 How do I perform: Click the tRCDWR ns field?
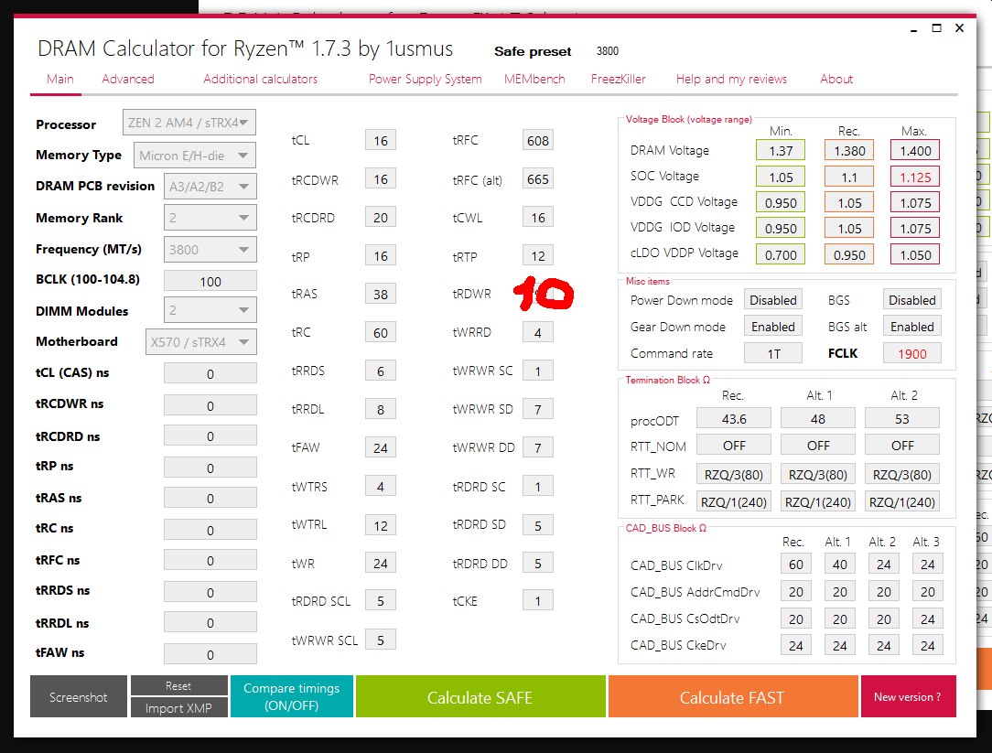pos(210,405)
